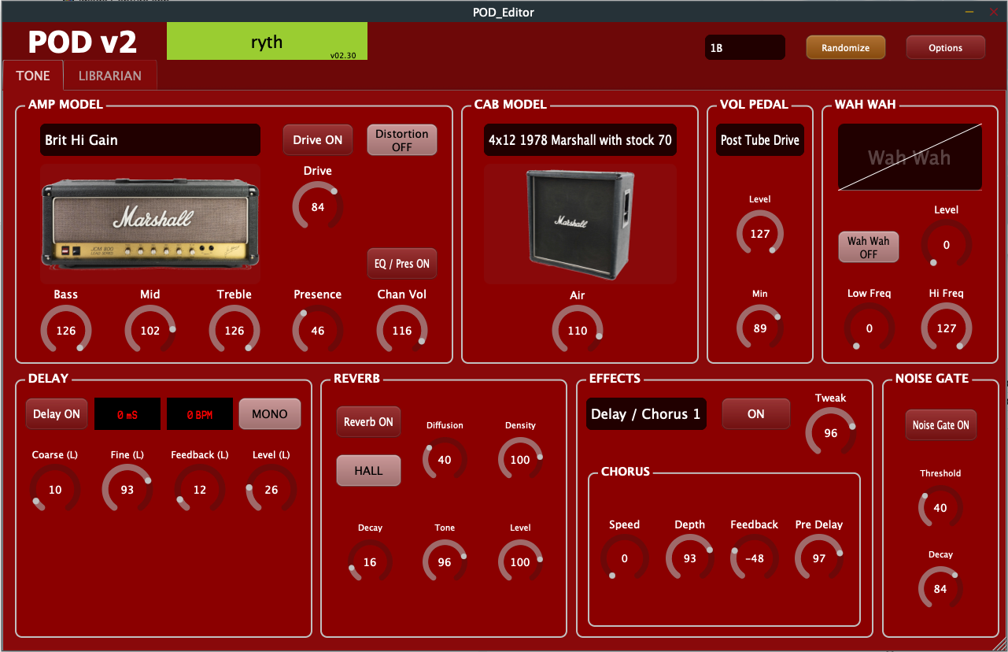Image resolution: width=1008 pixels, height=652 pixels.
Task: Click the Wah Wah pedal position display
Action: point(910,157)
